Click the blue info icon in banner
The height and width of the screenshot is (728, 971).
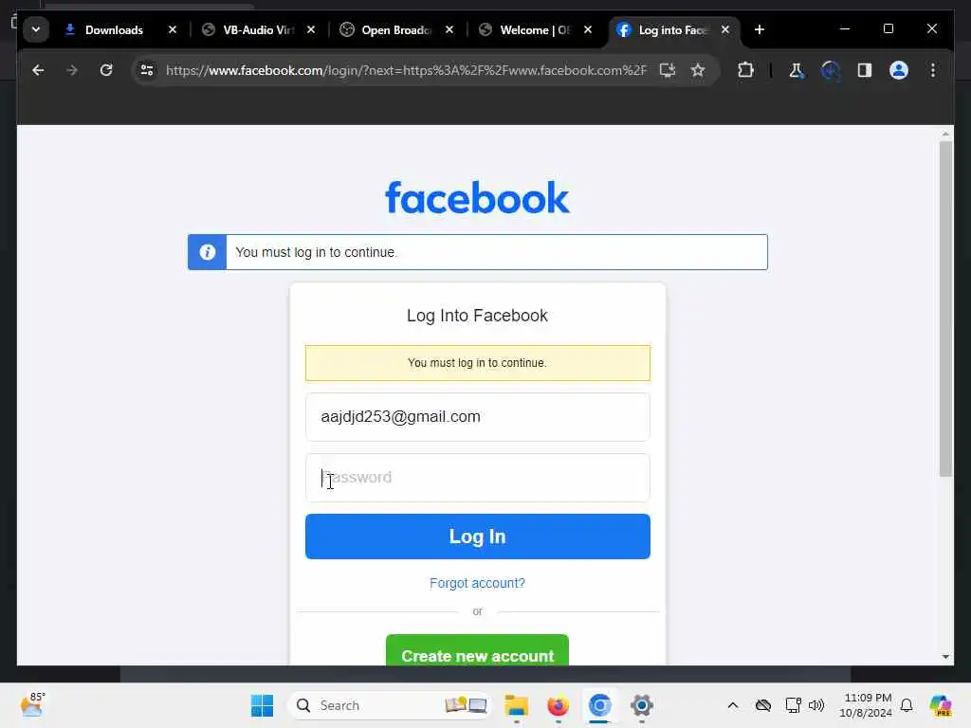(x=208, y=252)
